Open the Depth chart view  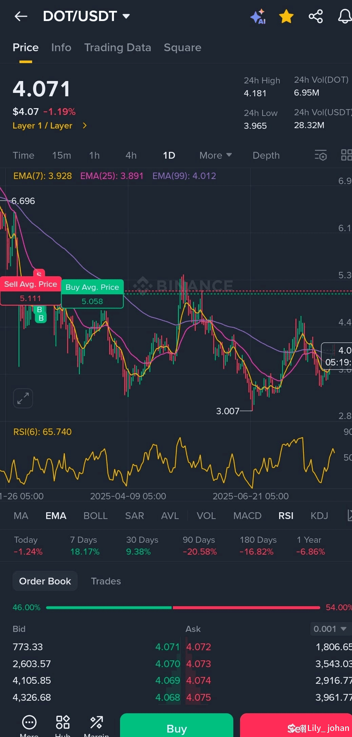tap(266, 155)
